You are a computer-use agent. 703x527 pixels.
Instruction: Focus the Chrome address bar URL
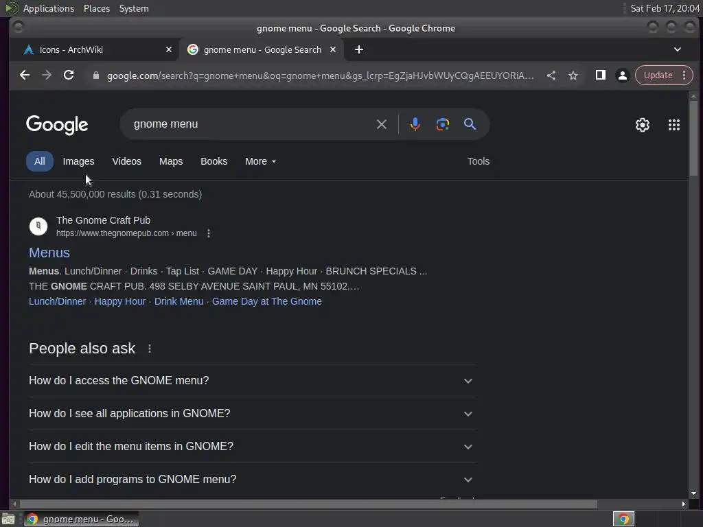tap(320, 75)
